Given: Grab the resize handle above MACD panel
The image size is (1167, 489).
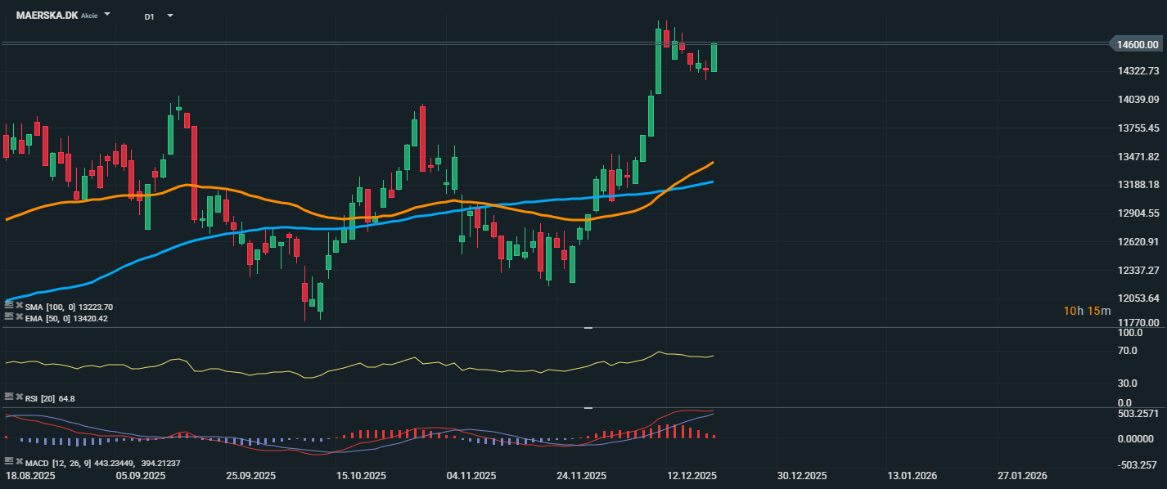Looking at the screenshot, I should [x=587, y=407].
